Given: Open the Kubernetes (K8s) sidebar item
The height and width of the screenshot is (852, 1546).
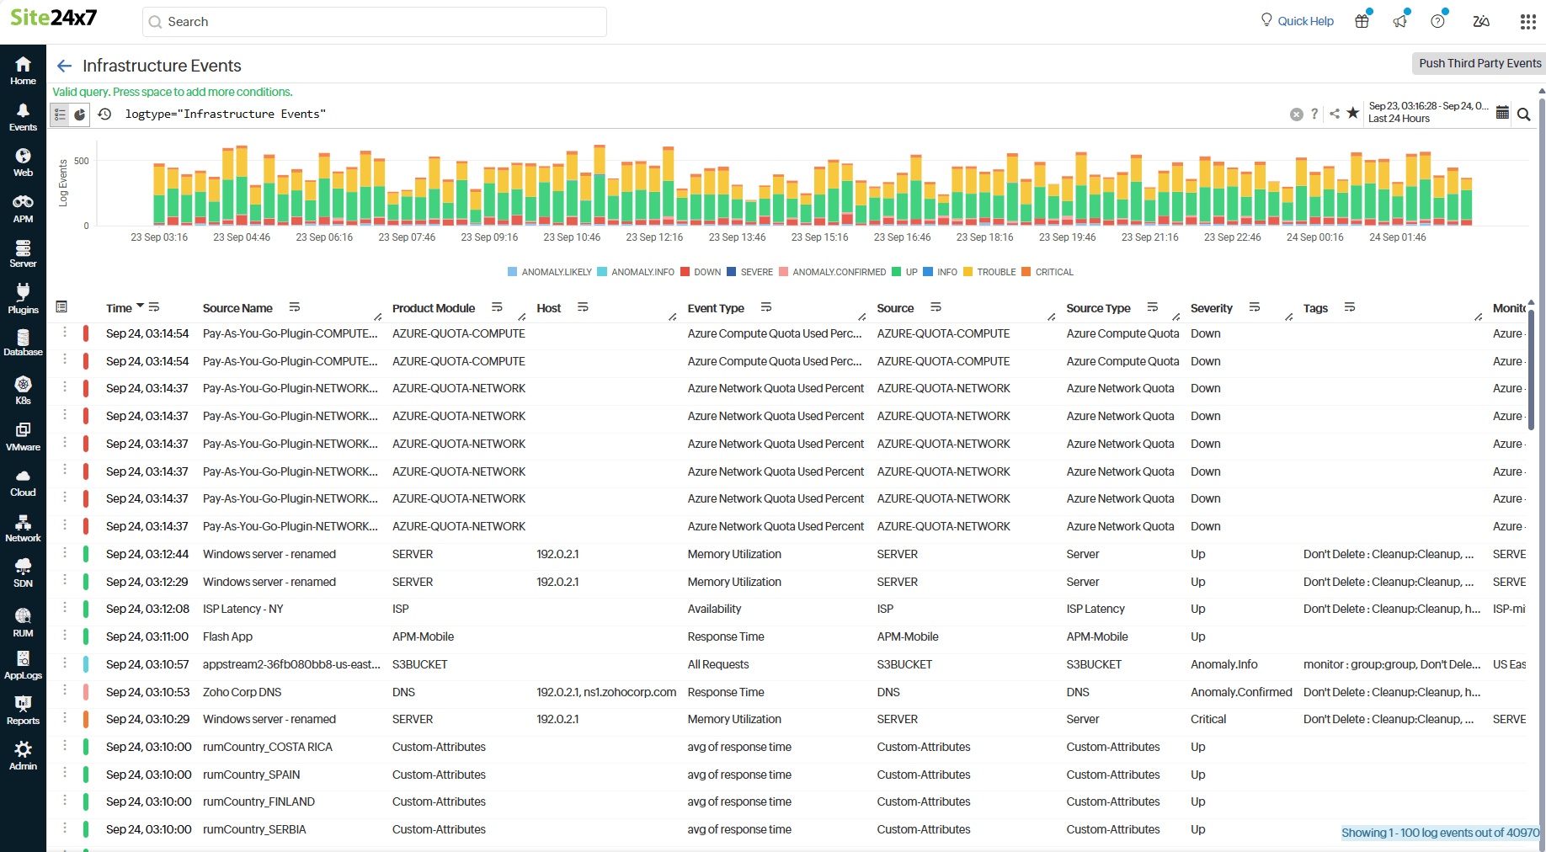Looking at the screenshot, I should coord(23,389).
